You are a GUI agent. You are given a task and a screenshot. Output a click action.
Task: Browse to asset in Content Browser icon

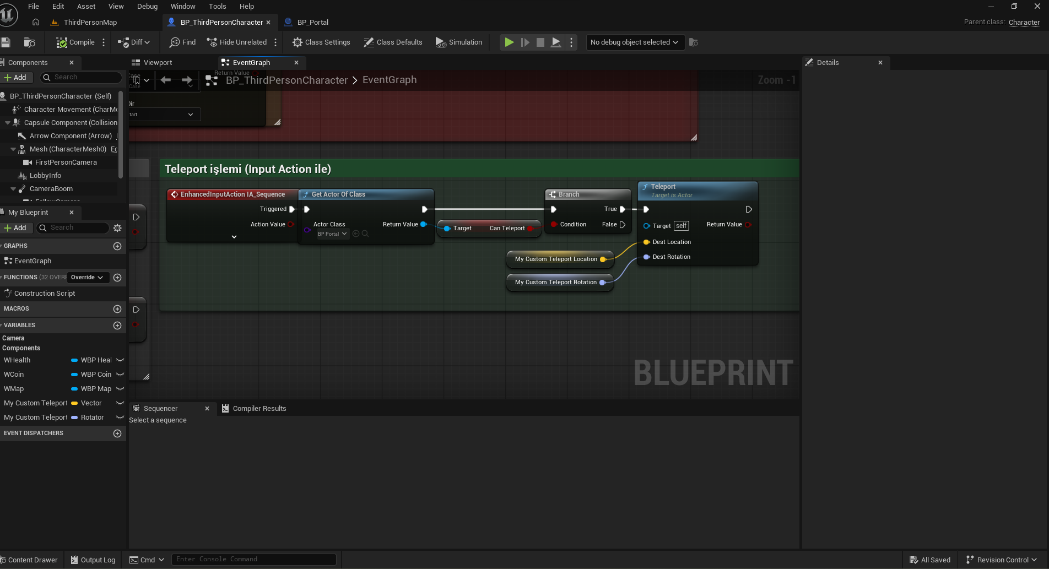30,42
